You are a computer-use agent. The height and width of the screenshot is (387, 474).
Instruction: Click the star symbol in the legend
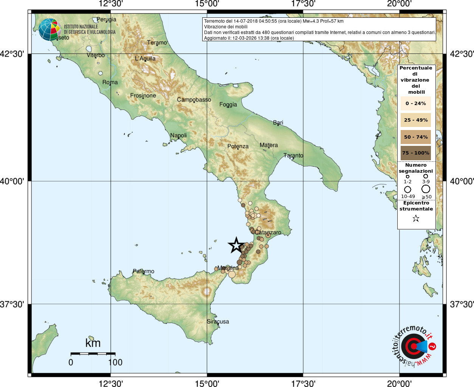click(416, 218)
